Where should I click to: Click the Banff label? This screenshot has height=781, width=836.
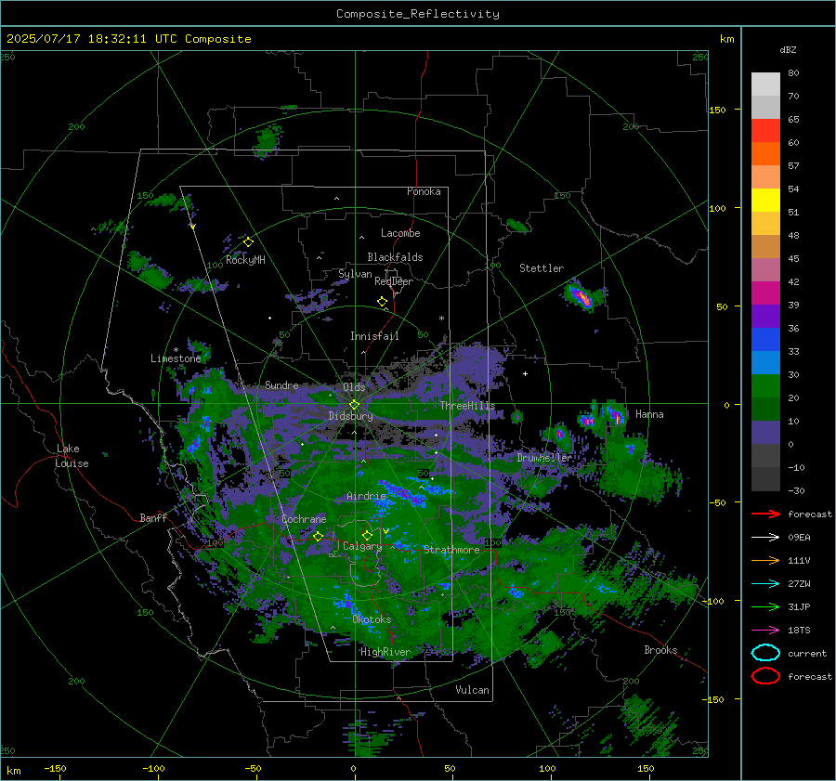[x=153, y=517]
